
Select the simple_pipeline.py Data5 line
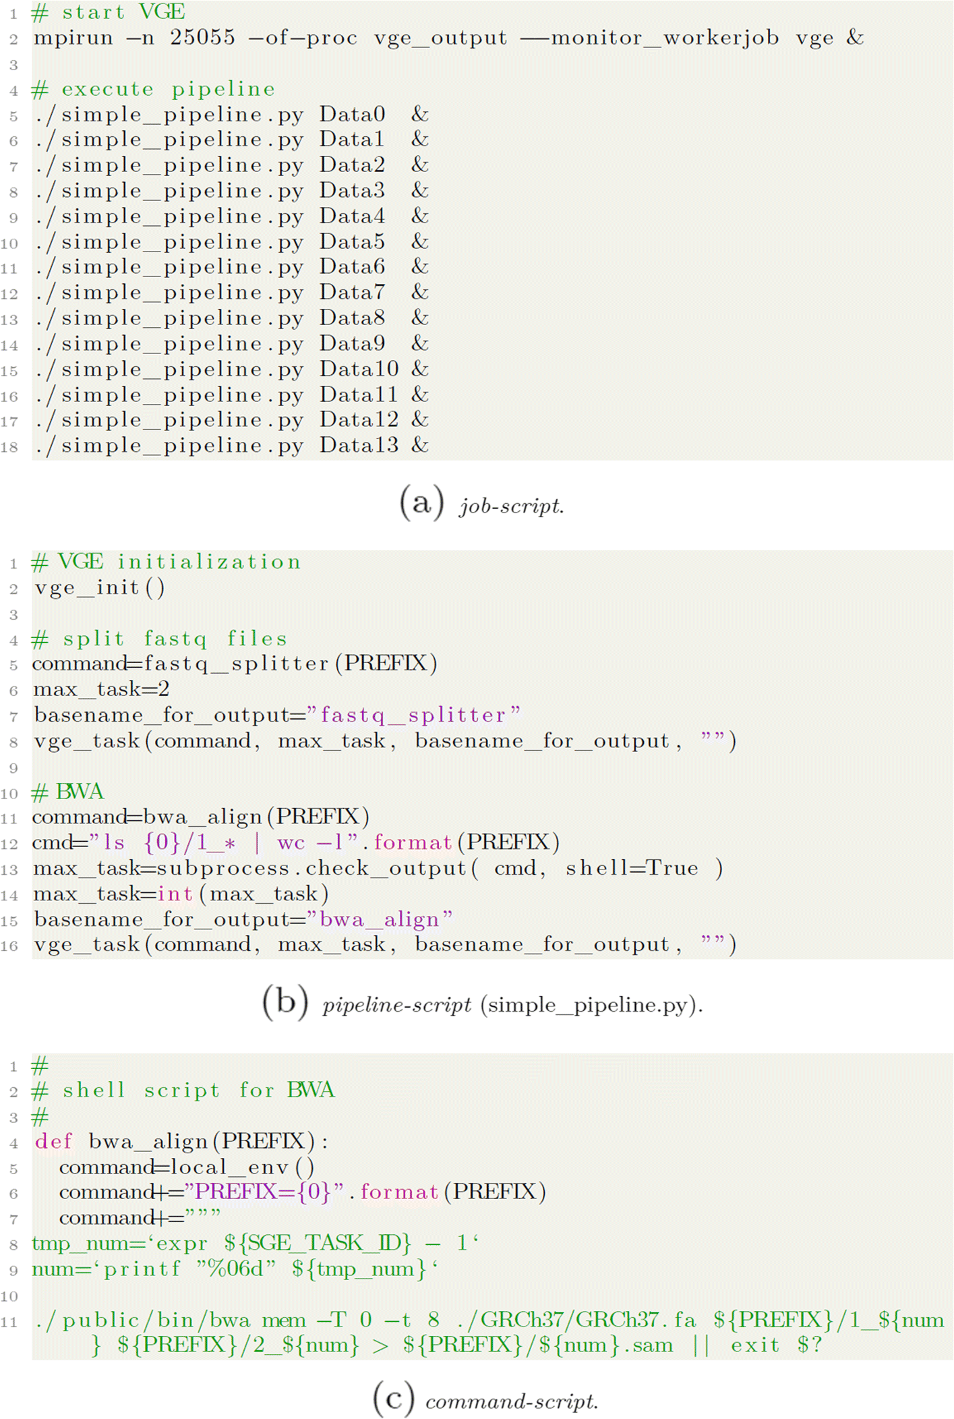231,242
